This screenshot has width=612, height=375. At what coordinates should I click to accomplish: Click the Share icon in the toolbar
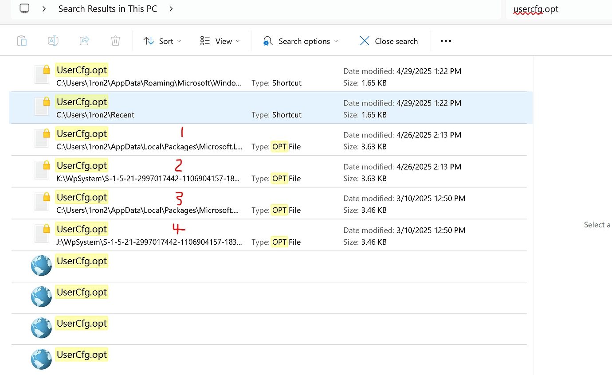click(x=84, y=40)
